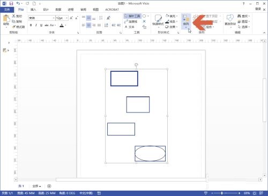Toggle Italic formatting
This screenshot has width=268, height=196.
pos(36,25)
